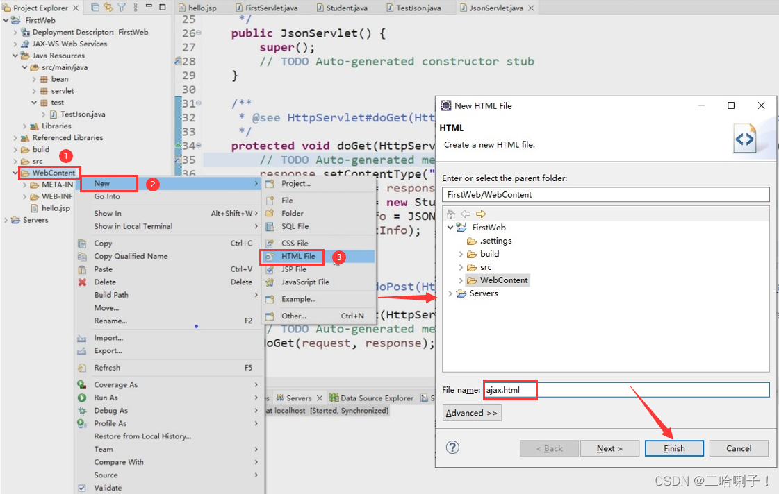
Task: Click the forward arrow icon in folder tree toolbar
Action: tap(481, 214)
